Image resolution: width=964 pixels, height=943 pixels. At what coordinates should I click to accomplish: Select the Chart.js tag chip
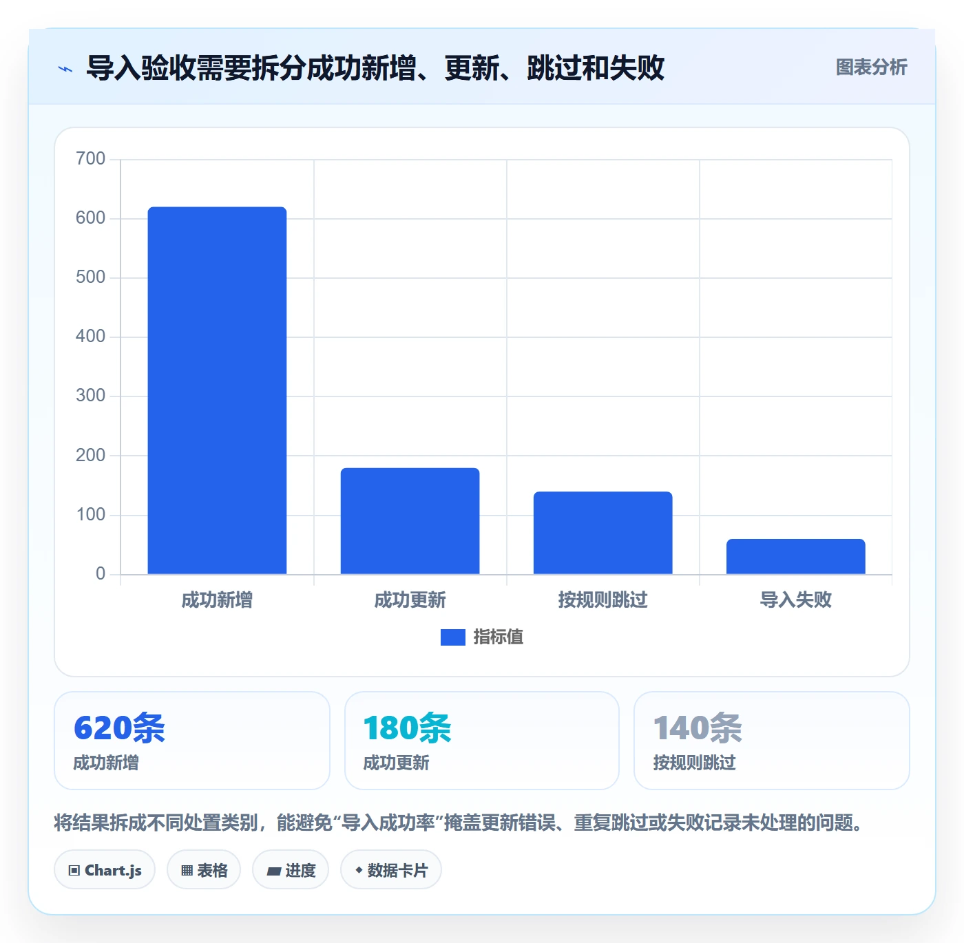pyautogui.click(x=105, y=870)
